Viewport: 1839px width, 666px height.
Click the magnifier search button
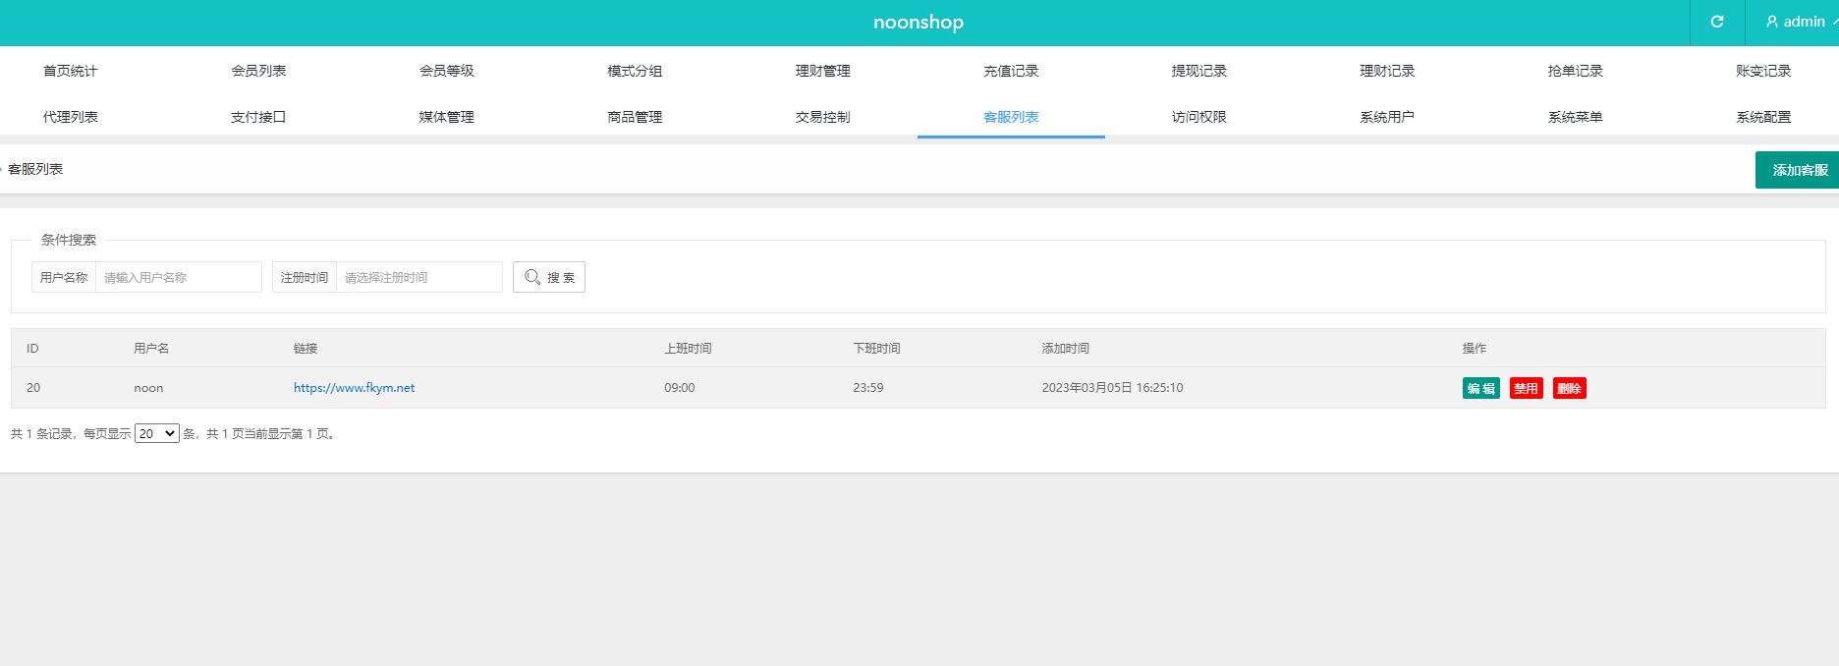point(548,277)
